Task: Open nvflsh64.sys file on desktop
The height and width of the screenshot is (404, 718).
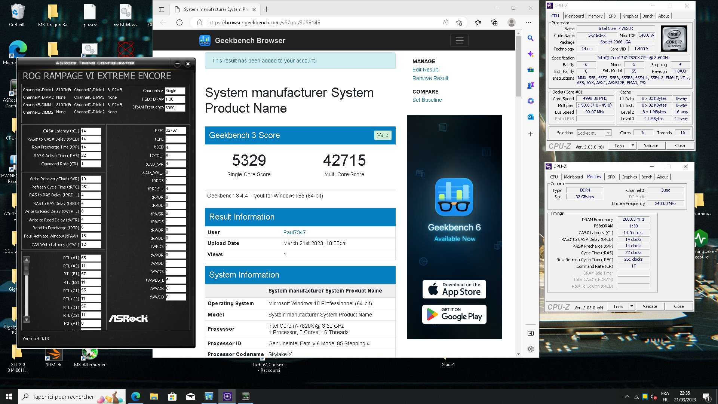Action: coord(126,16)
